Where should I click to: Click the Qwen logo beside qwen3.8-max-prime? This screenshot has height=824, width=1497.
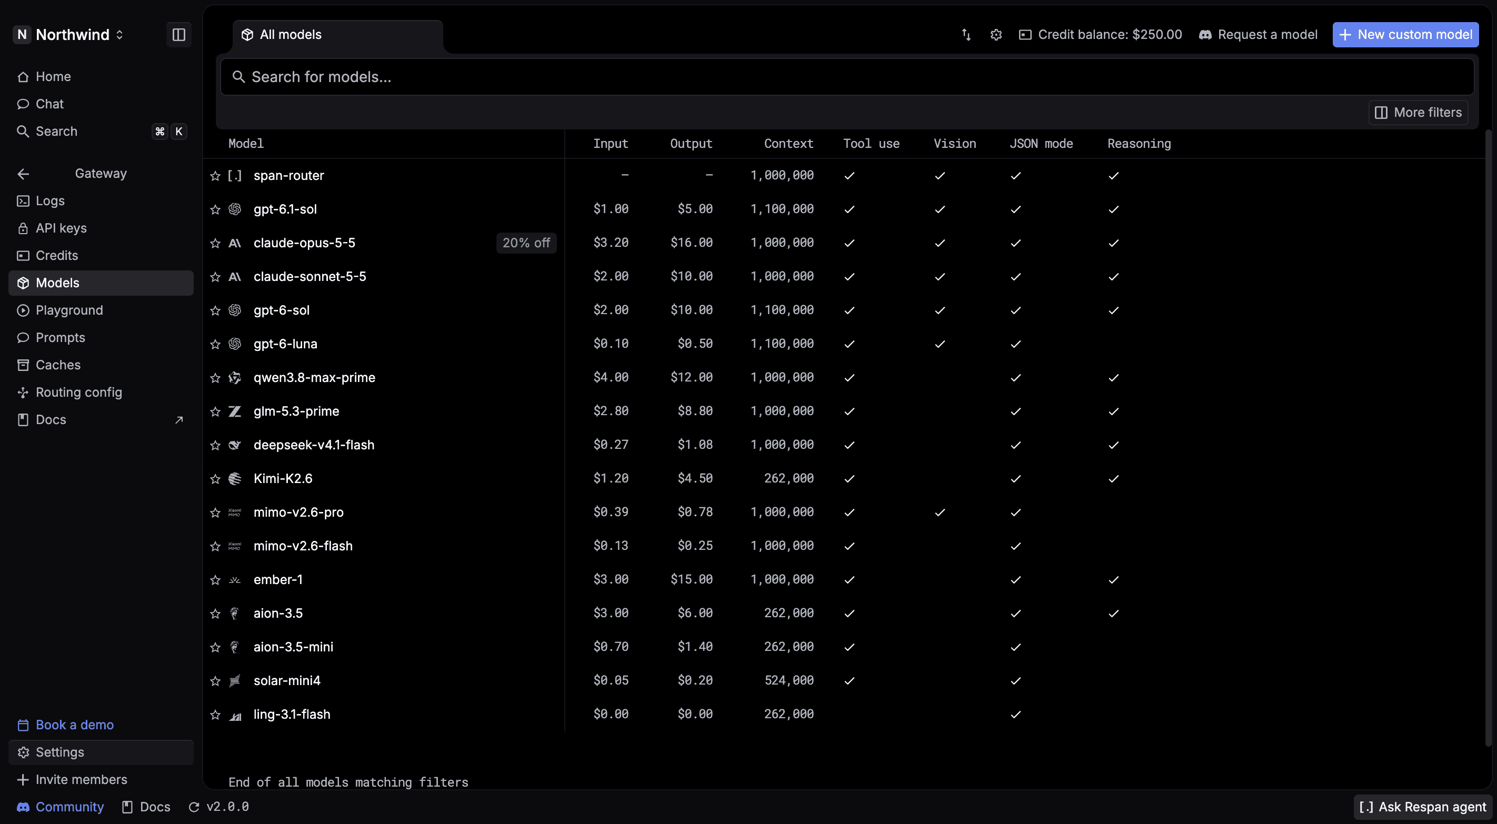coord(235,377)
